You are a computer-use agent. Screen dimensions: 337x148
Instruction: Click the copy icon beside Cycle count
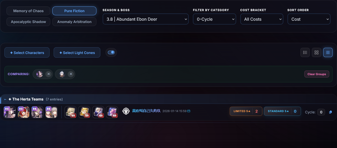tap(331, 112)
